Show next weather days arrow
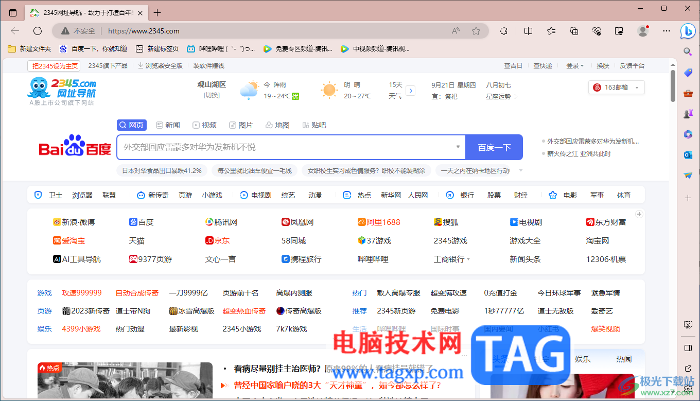This screenshot has width=700, height=401. 411,91
